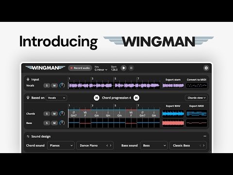Open the Based on Vocals dropdown
Viewport: 233px width, 175px height.
click(x=56, y=98)
